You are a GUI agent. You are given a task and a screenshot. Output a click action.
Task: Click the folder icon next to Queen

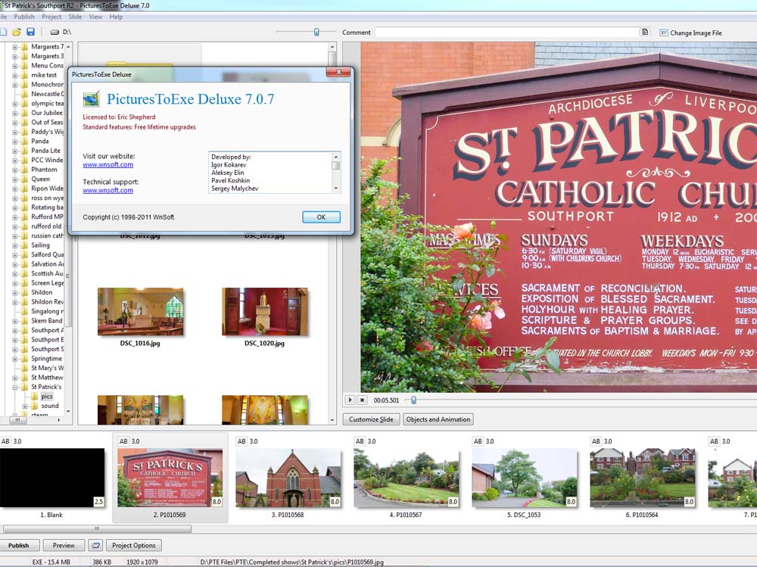click(x=24, y=179)
